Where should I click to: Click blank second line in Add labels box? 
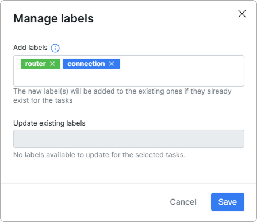129,78
